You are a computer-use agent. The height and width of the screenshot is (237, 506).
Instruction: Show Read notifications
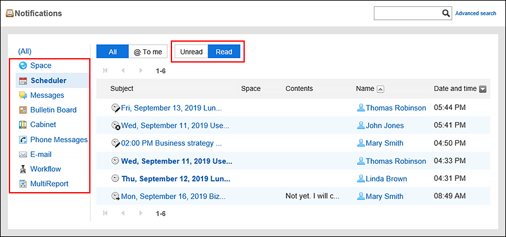pos(224,52)
